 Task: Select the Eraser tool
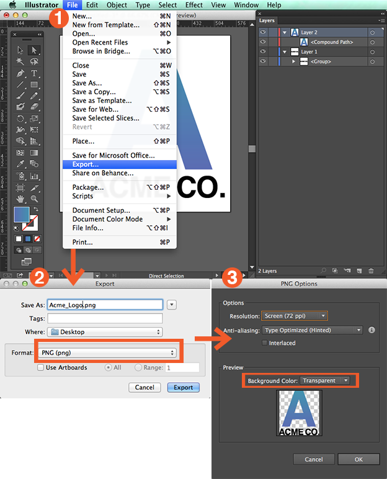tap(34, 107)
